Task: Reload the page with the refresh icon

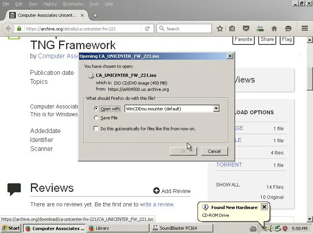Action: pos(148,28)
